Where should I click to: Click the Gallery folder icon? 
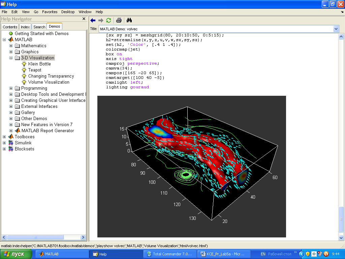click(18, 113)
